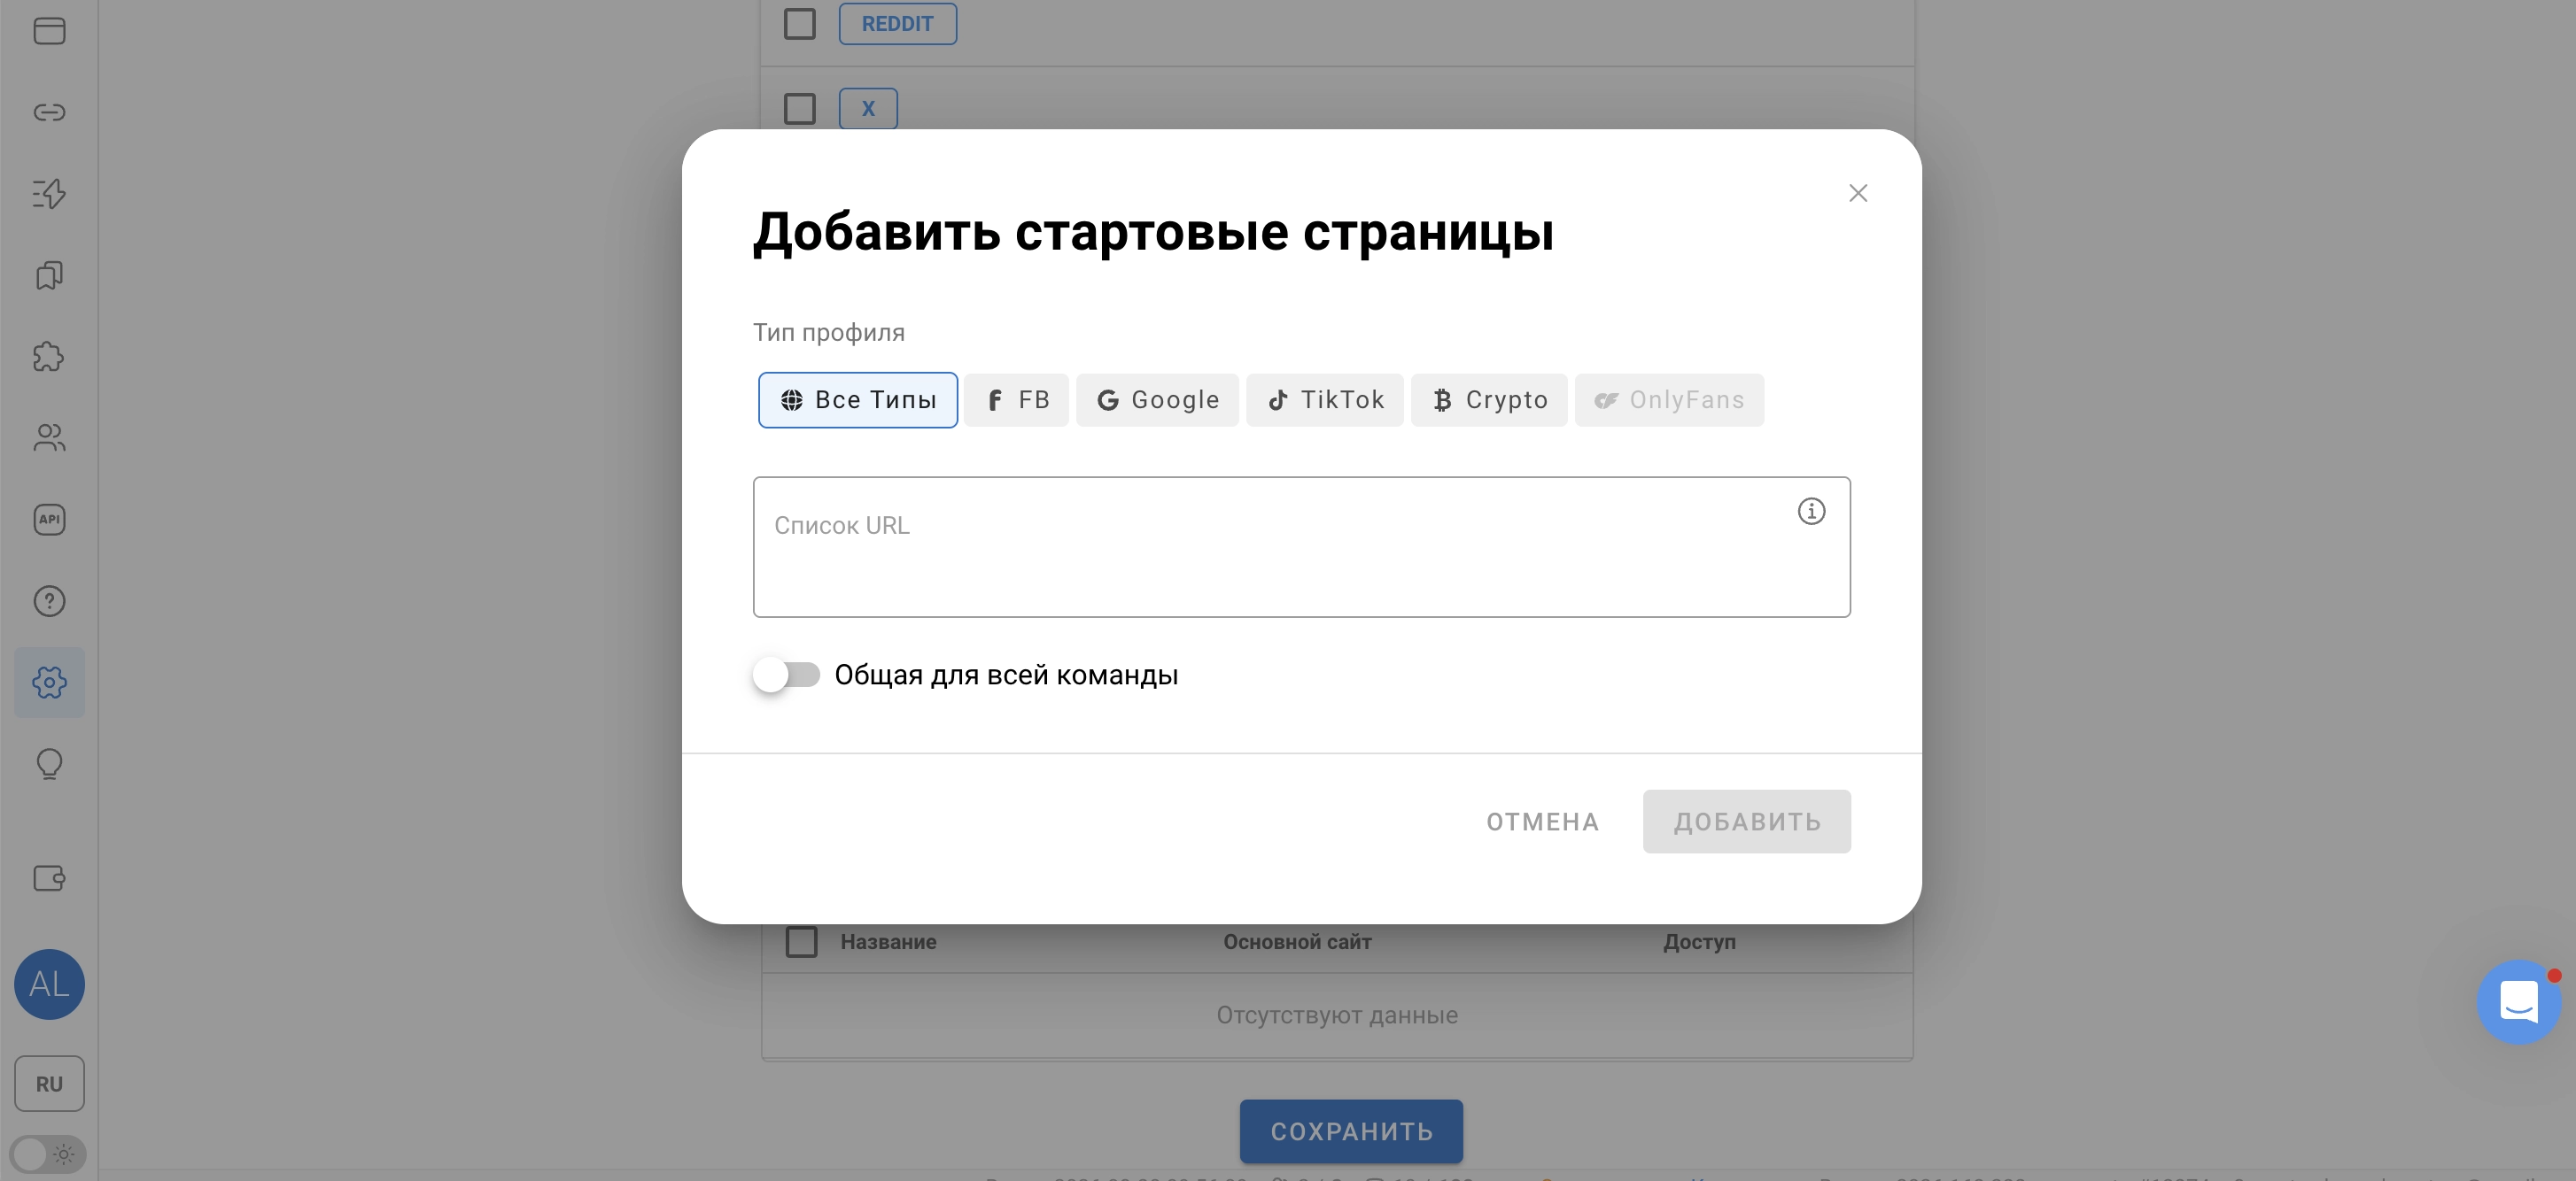Open the wallet billing icon
Image resolution: width=2576 pixels, height=1181 pixels.
(49, 878)
